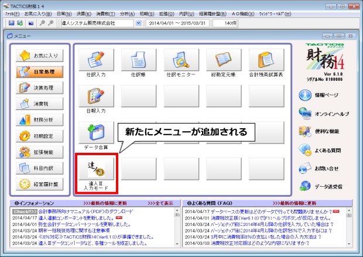
Task: Open the 日常(N) menu
Action: coord(64,14)
